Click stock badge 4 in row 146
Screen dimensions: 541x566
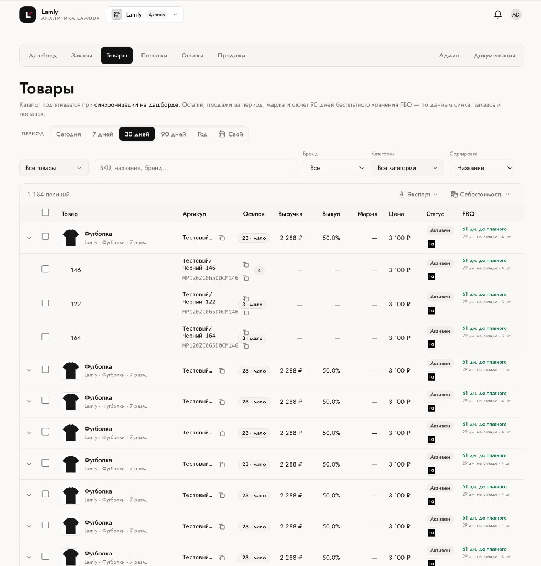click(x=259, y=270)
